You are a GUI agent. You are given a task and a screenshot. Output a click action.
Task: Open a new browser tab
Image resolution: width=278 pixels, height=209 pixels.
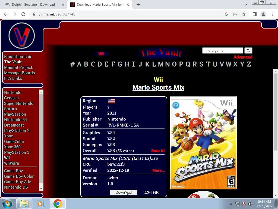(138, 5)
